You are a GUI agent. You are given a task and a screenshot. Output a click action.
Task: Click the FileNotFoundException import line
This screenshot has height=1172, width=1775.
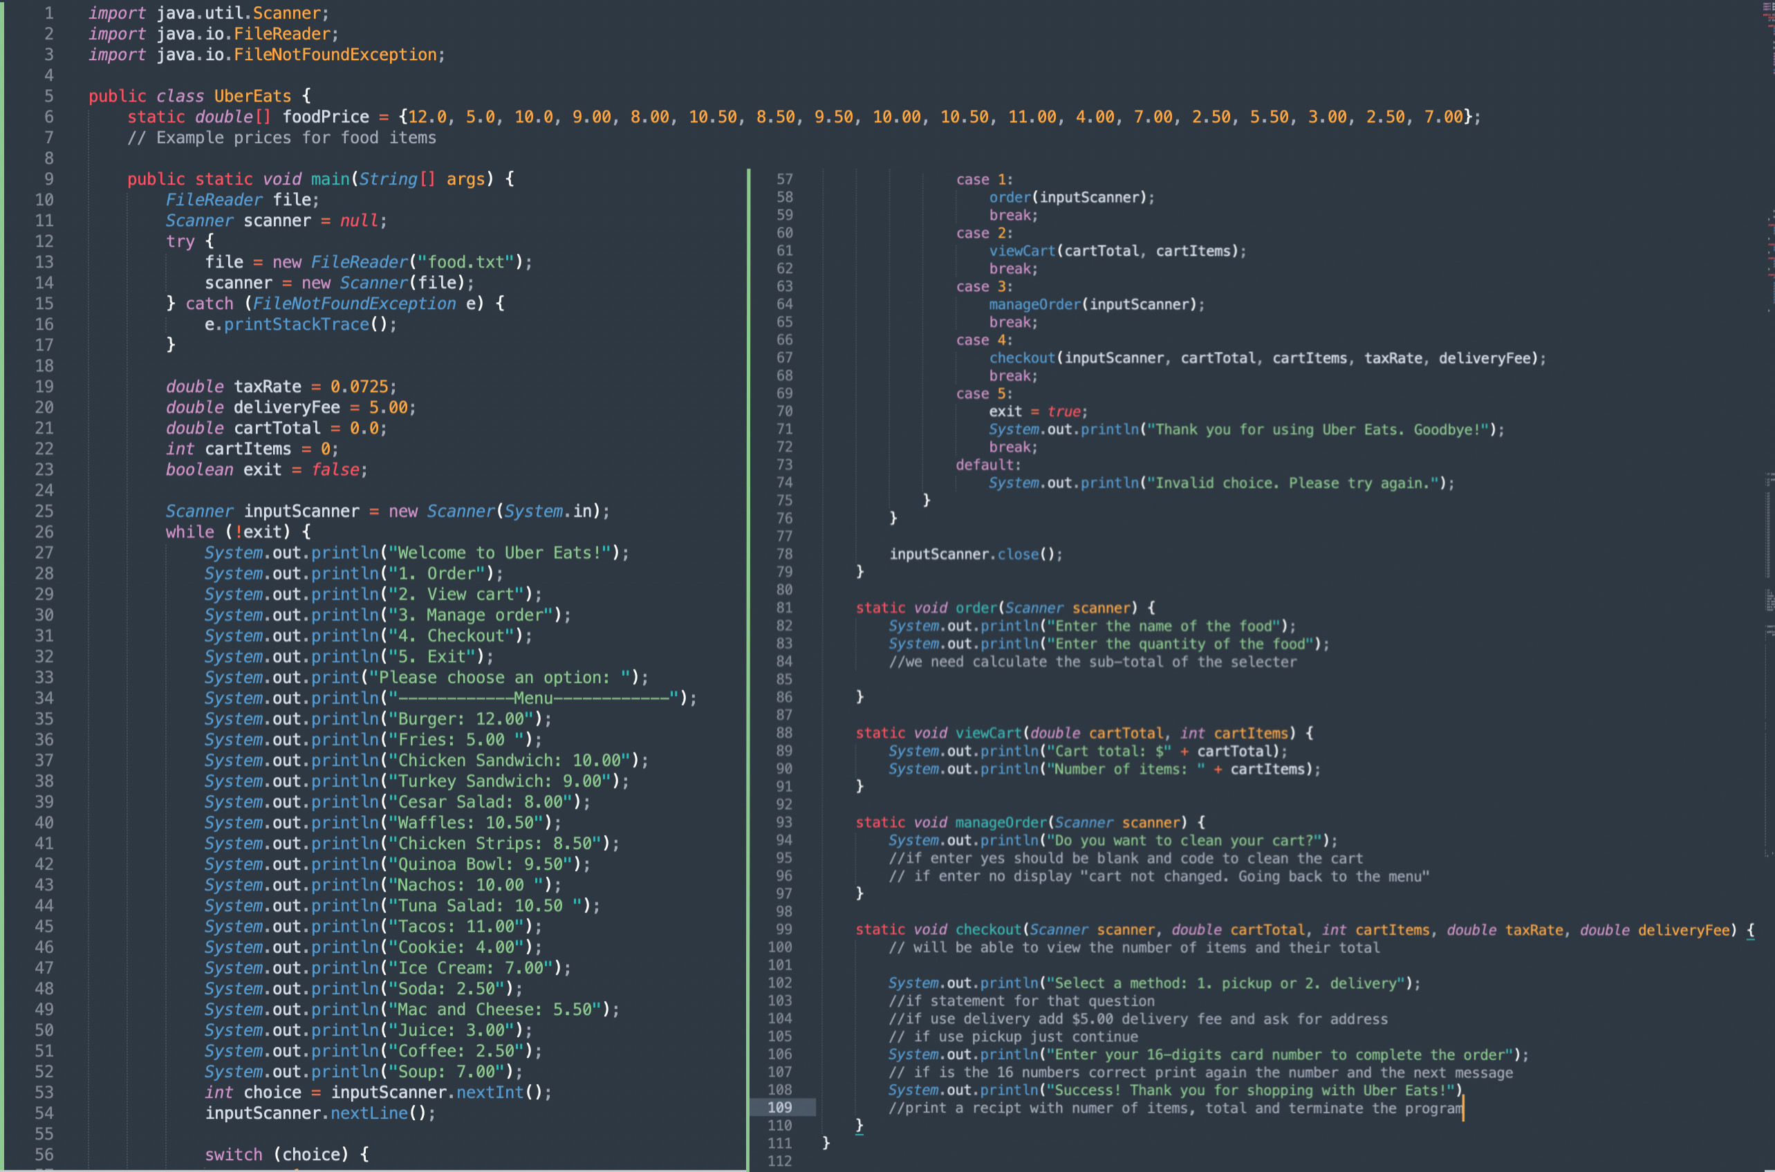(x=334, y=55)
